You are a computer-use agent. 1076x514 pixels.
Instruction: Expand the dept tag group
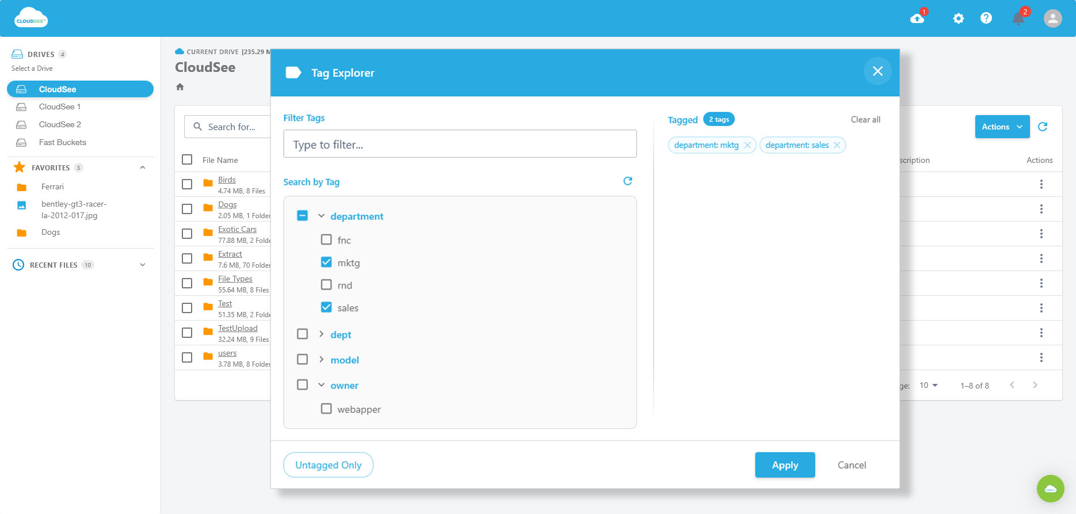(x=321, y=334)
